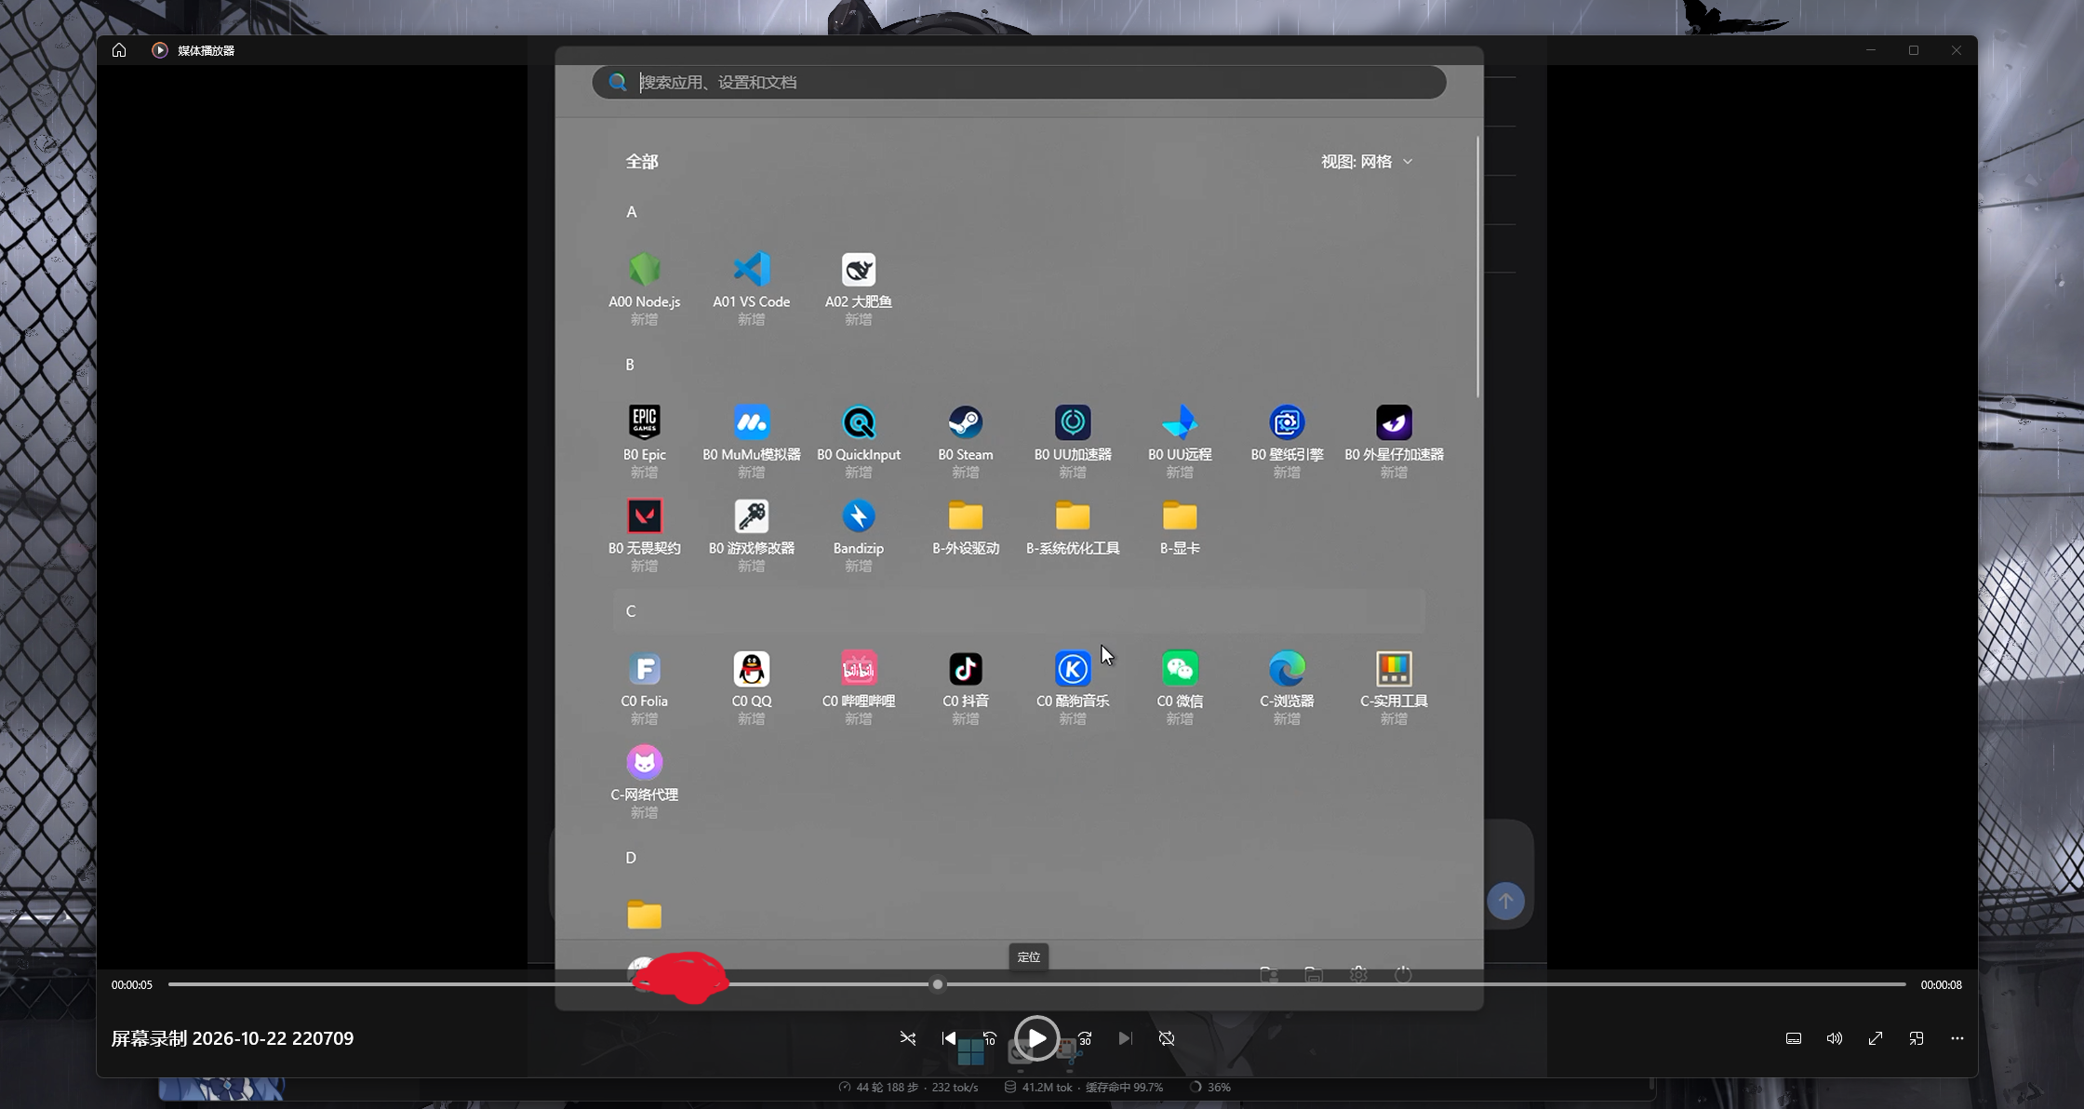
Task: Go to the next track
Action: (1126, 1038)
